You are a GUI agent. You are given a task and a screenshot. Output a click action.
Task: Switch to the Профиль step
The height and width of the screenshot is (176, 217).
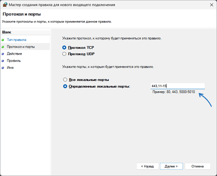(x=14, y=61)
